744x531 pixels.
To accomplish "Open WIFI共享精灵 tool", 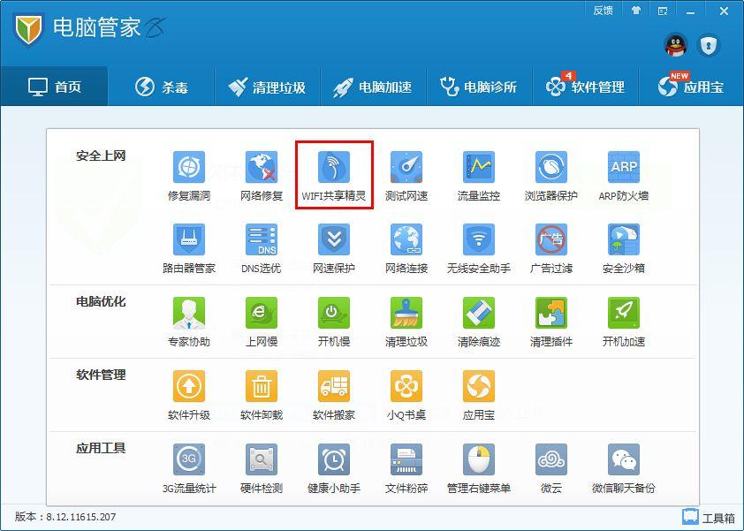I will pos(334,175).
